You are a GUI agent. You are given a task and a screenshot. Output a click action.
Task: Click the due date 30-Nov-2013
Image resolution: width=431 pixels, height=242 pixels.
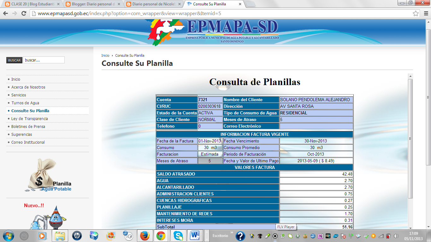(316, 141)
